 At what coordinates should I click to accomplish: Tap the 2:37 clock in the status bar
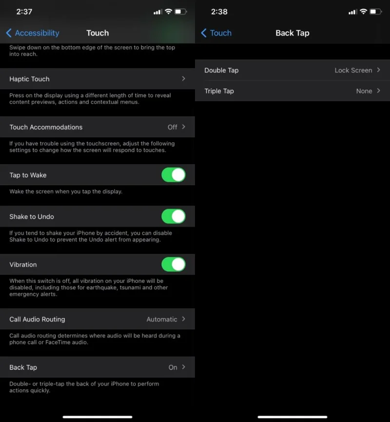tap(24, 12)
